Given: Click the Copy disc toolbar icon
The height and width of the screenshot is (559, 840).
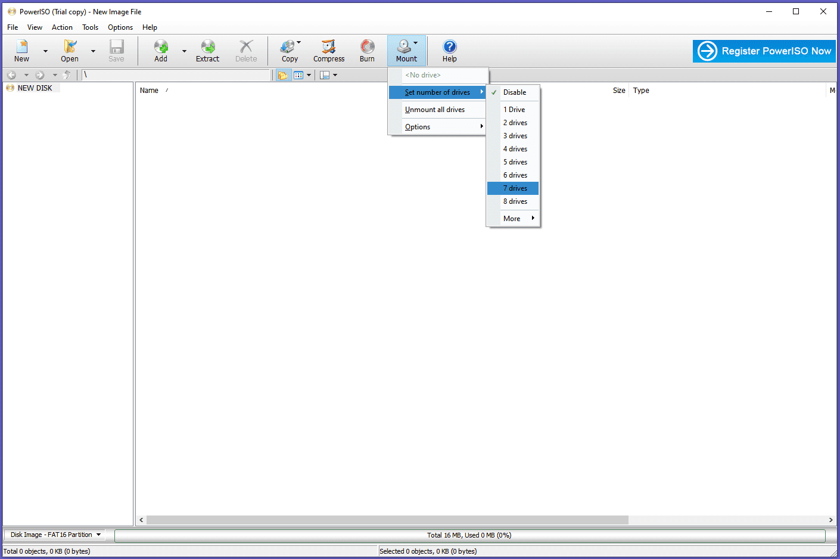Looking at the screenshot, I should tap(289, 51).
